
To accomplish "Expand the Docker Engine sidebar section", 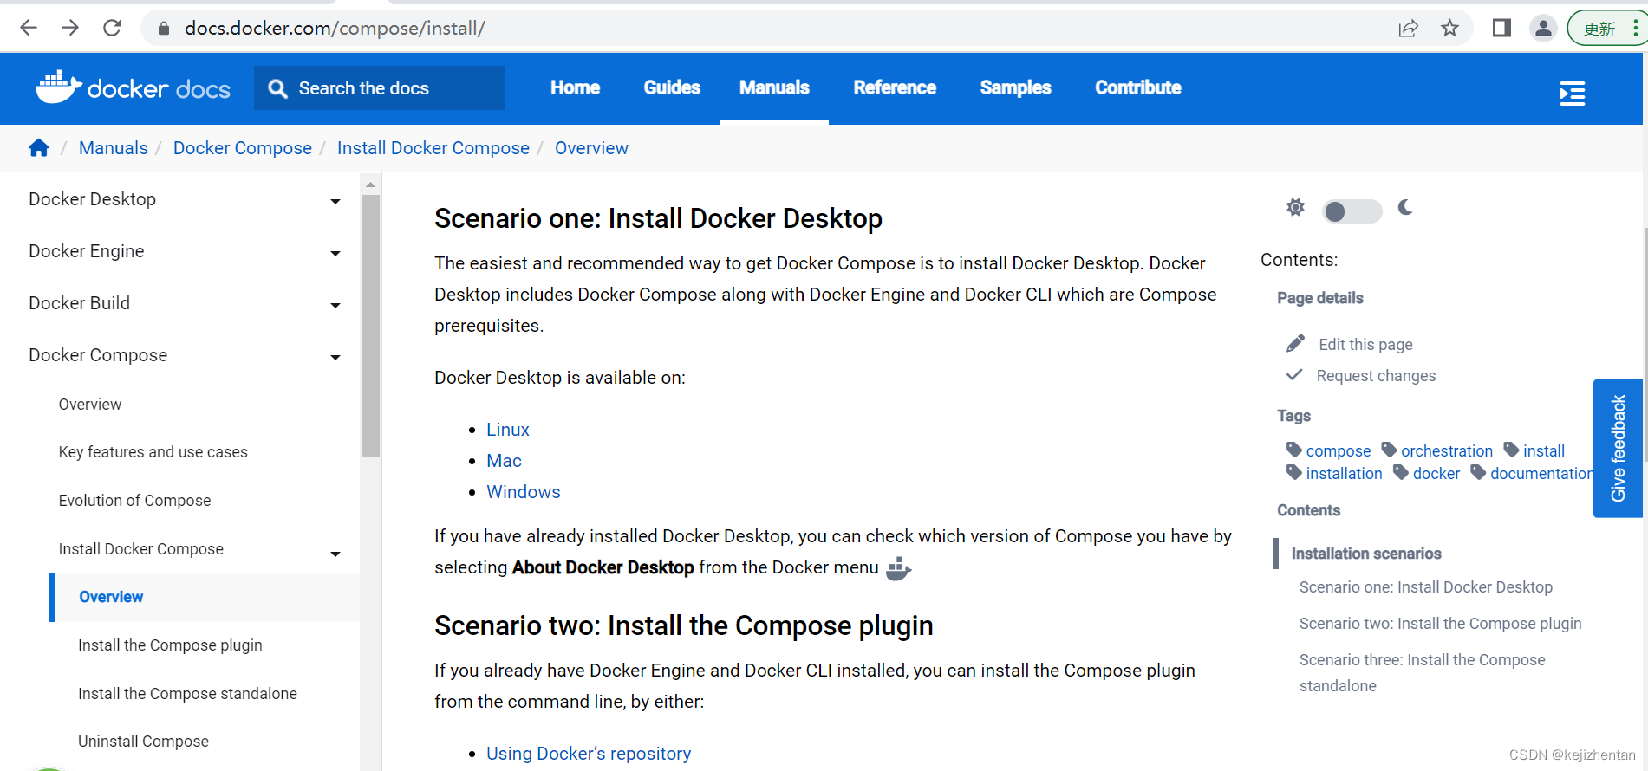I will (x=335, y=253).
